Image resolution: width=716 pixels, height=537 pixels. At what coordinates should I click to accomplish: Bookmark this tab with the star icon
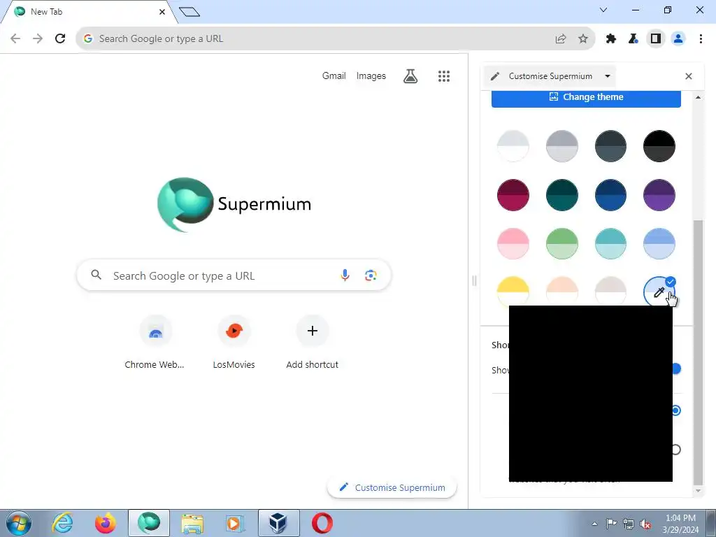[x=583, y=39]
